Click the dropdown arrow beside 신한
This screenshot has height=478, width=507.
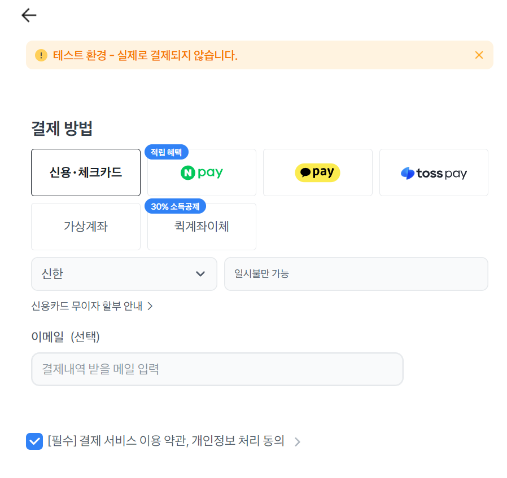200,274
